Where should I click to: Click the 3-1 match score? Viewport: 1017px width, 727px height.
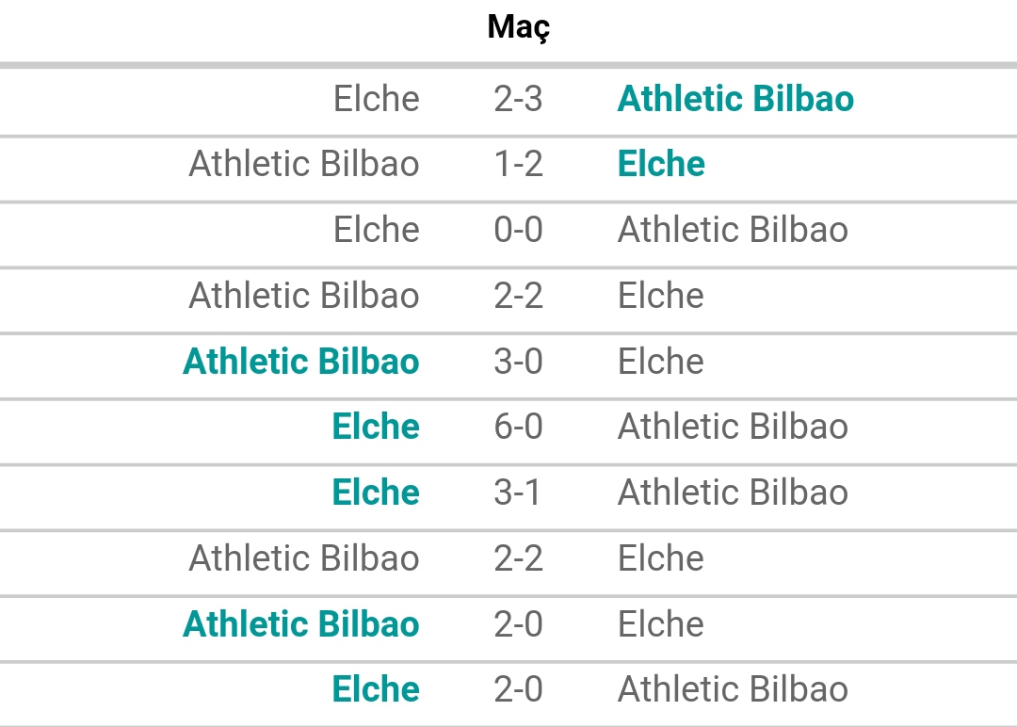tap(517, 493)
